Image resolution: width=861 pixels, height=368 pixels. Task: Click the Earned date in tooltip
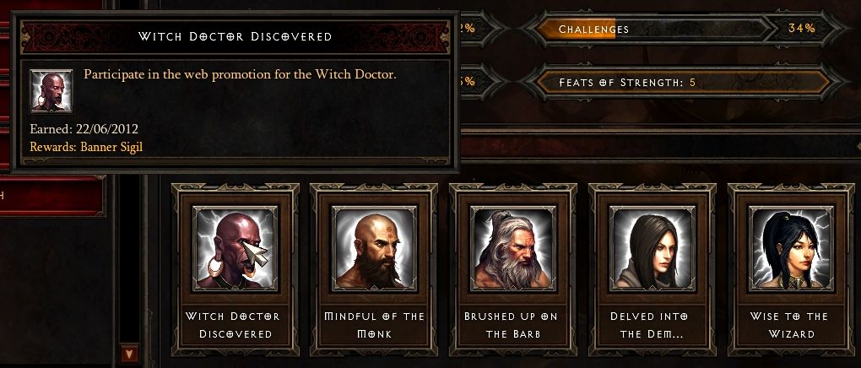click(x=84, y=130)
